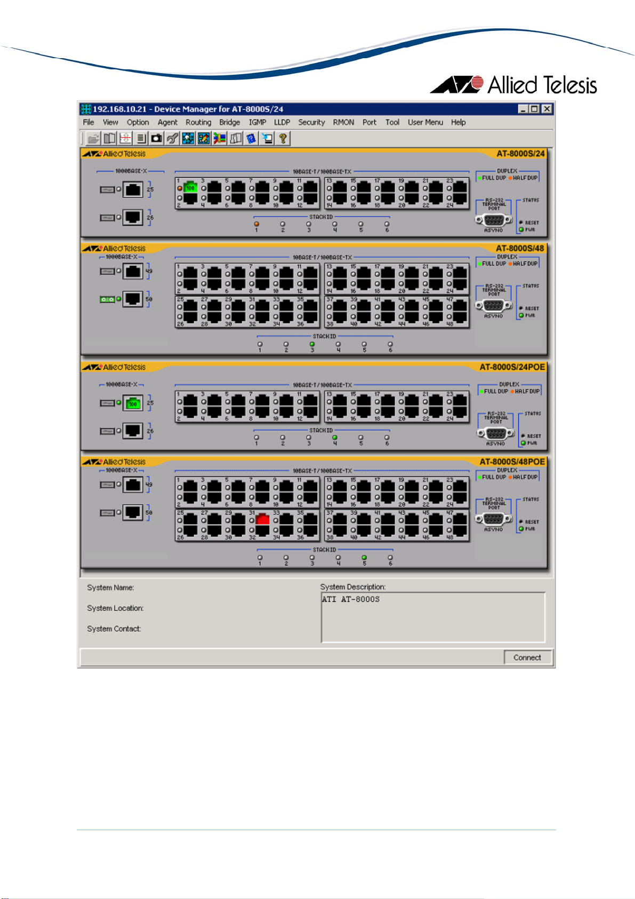Open the Routing menu
This screenshot has height=899, width=635.
(198, 122)
